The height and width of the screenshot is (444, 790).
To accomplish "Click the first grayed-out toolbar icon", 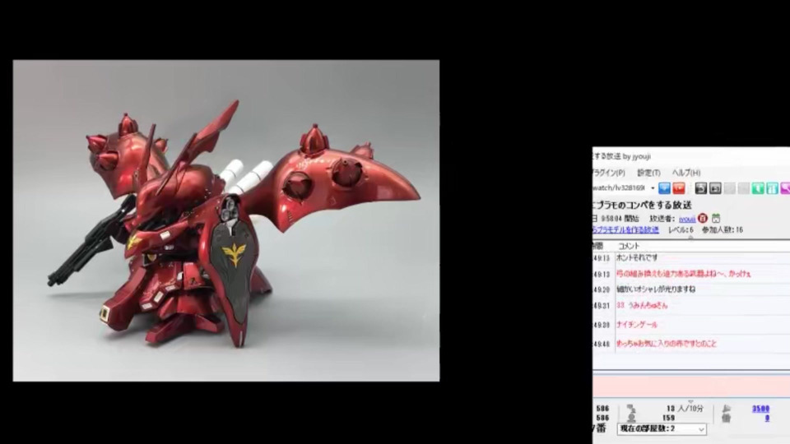I will (729, 188).
